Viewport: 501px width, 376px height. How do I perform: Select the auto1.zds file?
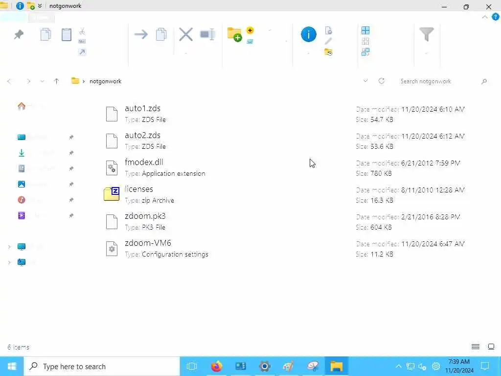(x=286, y=114)
